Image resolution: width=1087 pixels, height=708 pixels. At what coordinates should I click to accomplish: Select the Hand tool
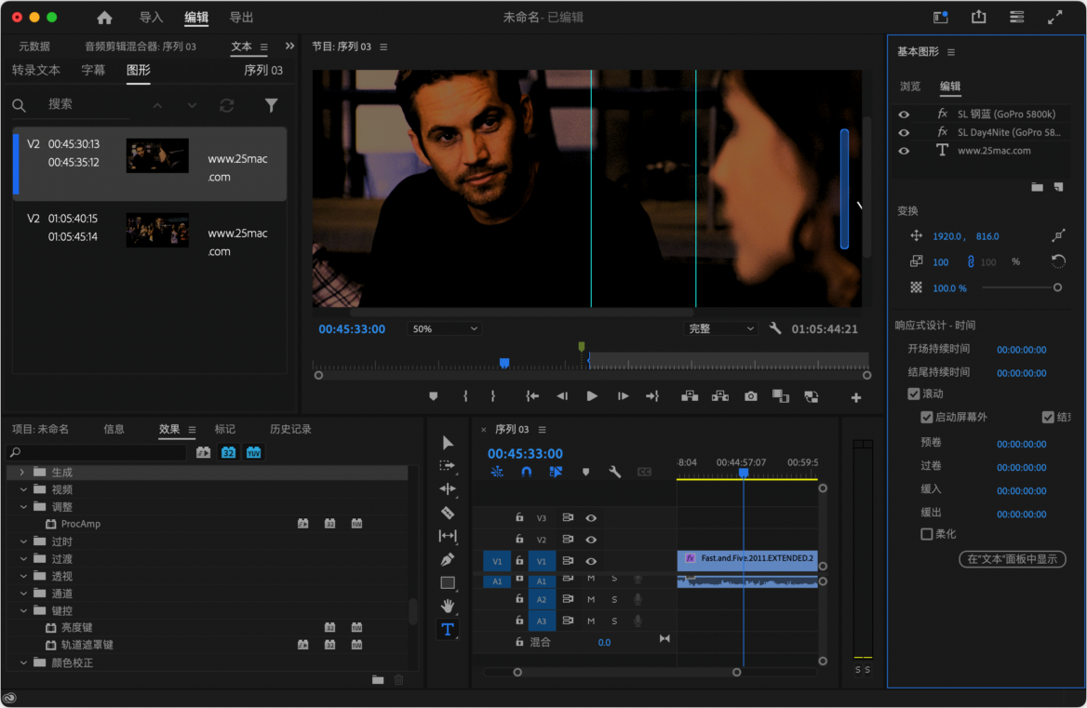[x=447, y=607]
